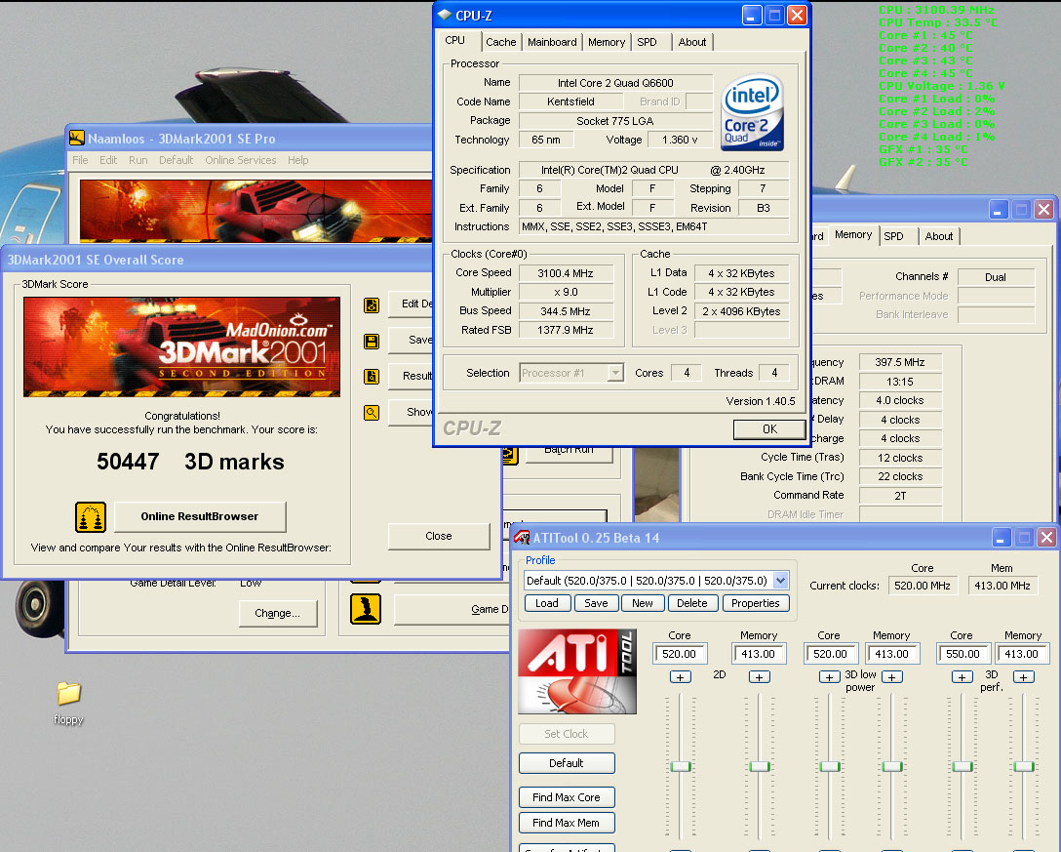Open the Default menu in 3DMark2001
Viewport: 1061px width, 852px height.
coord(176,160)
